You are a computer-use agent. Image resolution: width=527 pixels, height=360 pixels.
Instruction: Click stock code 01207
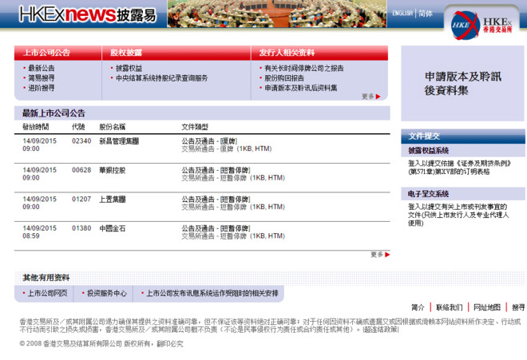[x=81, y=200]
